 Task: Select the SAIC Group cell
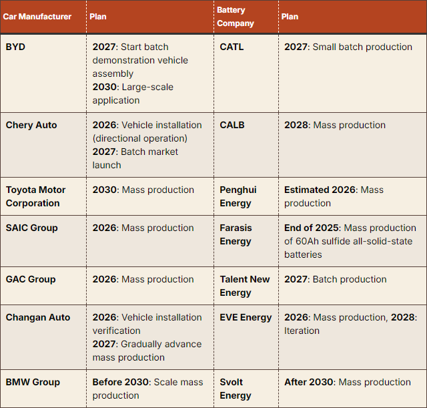[x=31, y=228]
